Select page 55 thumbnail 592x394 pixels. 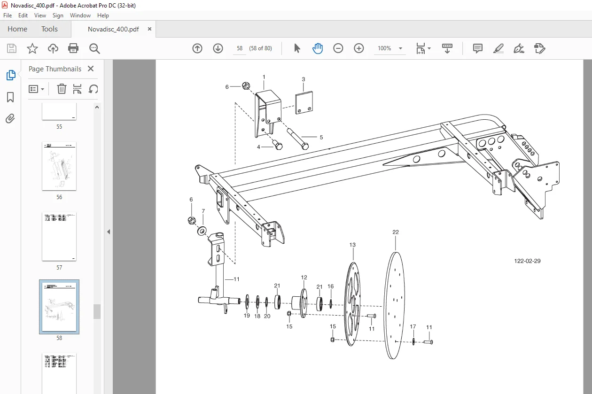[x=59, y=112]
